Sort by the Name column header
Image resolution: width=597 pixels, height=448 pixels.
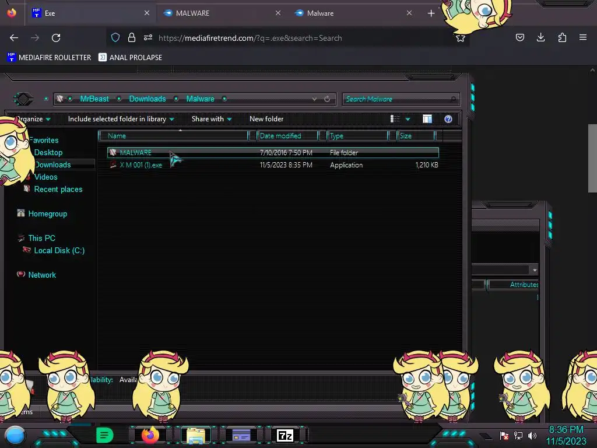[x=174, y=135]
